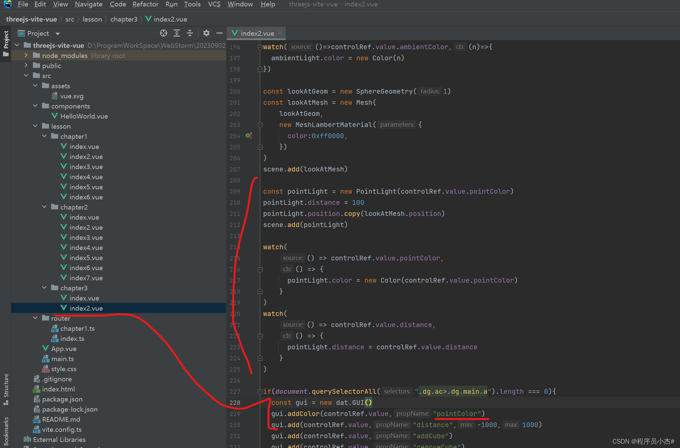This screenshot has height=448, width=680.
Task: Select index7.vue under chapter2
Action: coord(86,278)
